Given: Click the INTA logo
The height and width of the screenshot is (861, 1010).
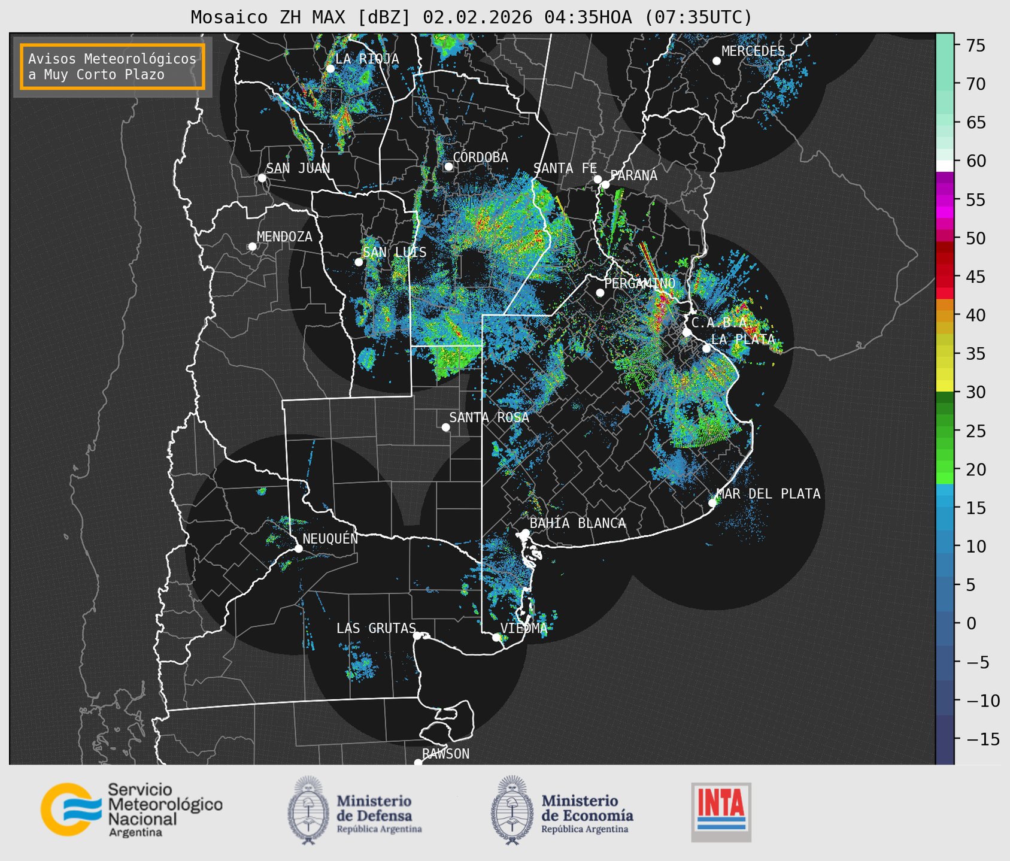Looking at the screenshot, I should coord(721,812).
